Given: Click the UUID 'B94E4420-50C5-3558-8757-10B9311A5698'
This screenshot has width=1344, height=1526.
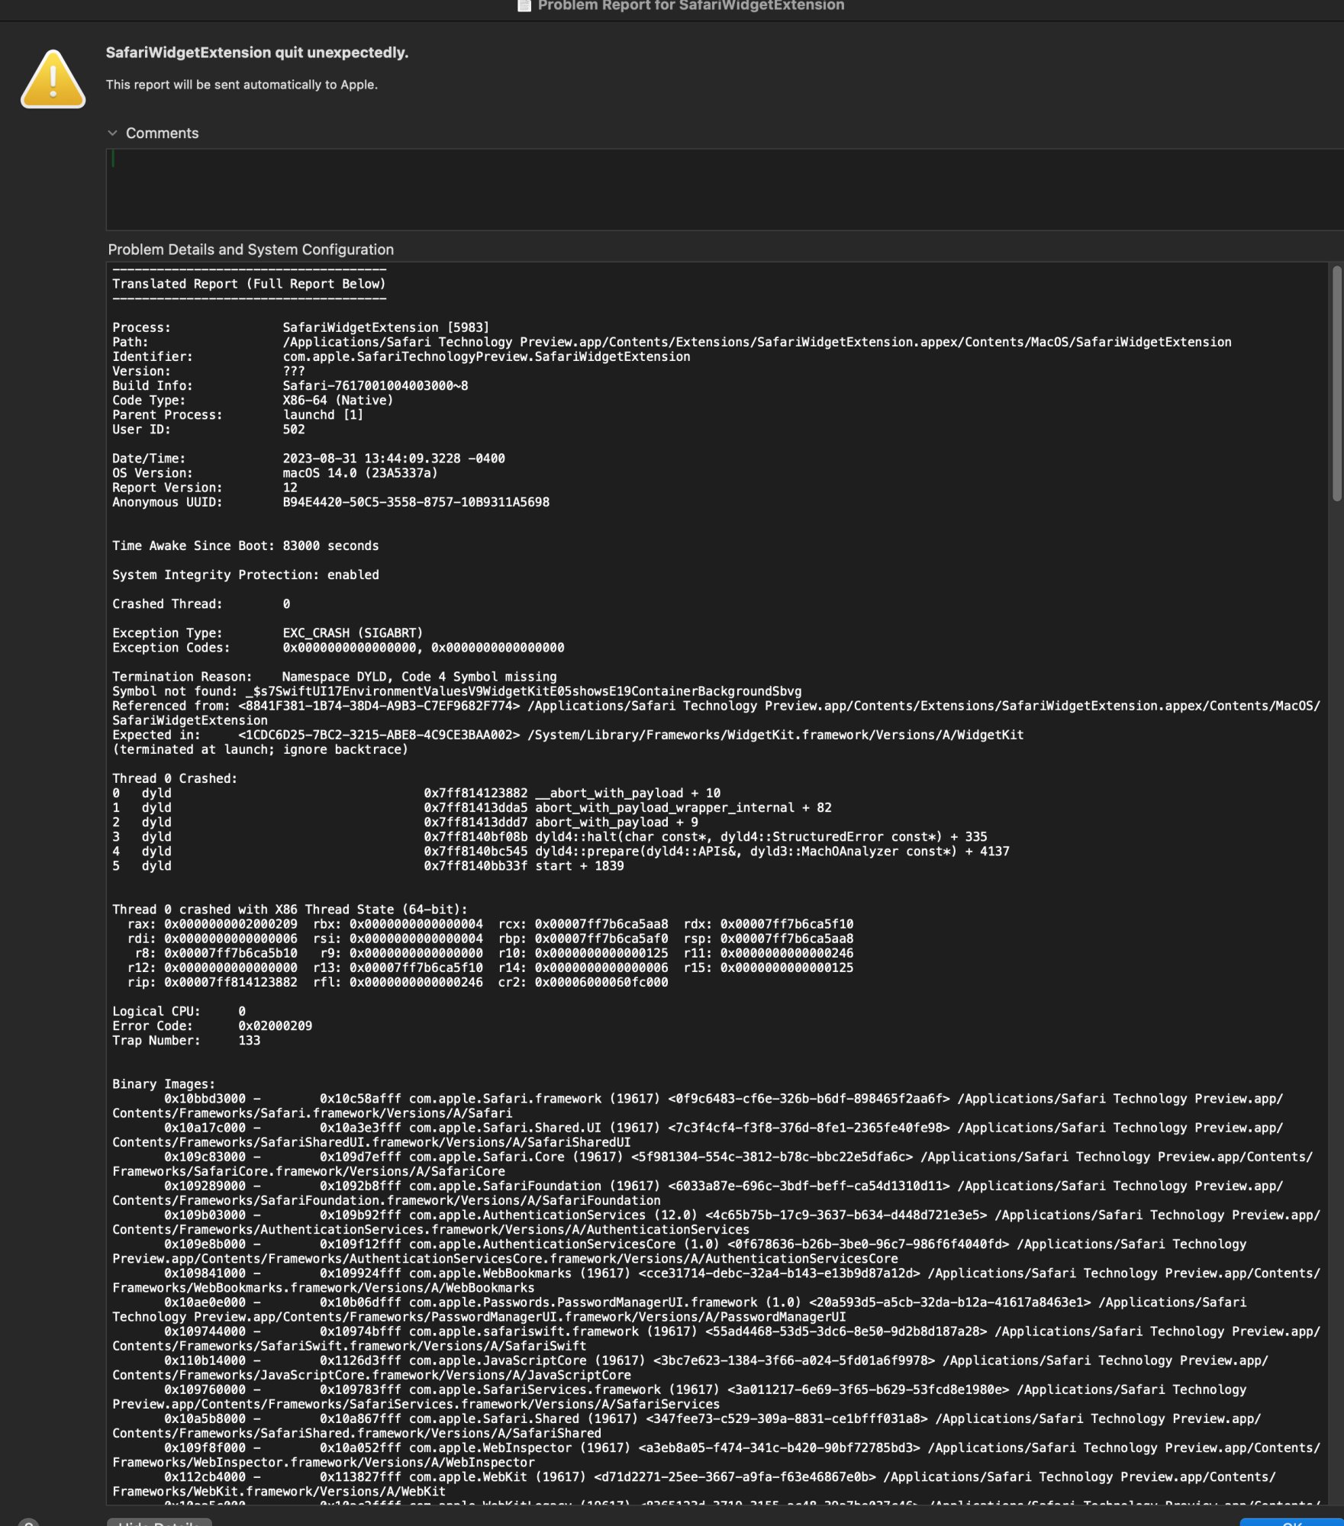Looking at the screenshot, I should 416,502.
